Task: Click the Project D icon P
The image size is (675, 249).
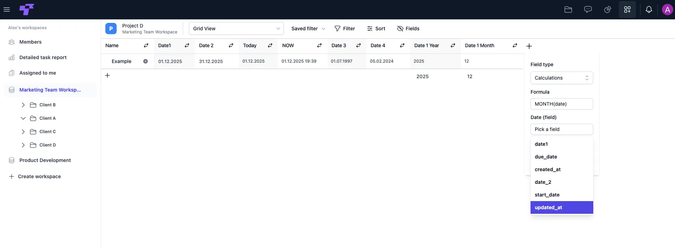Action: click(x=111, y=29)
